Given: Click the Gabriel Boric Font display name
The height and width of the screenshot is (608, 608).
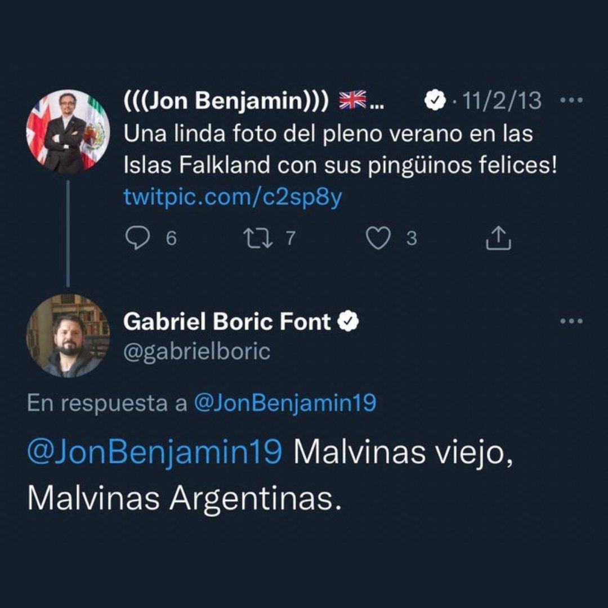Looking at the screenshot, I should (227, 322).
